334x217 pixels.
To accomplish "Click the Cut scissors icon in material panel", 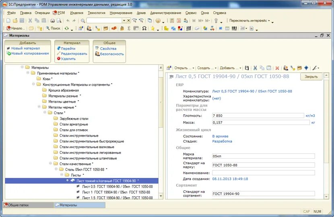I will (x=255, y=68).
